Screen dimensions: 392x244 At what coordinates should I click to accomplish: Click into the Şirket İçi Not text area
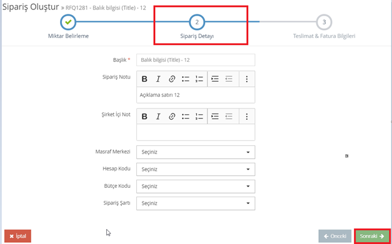tap(196, 132)
